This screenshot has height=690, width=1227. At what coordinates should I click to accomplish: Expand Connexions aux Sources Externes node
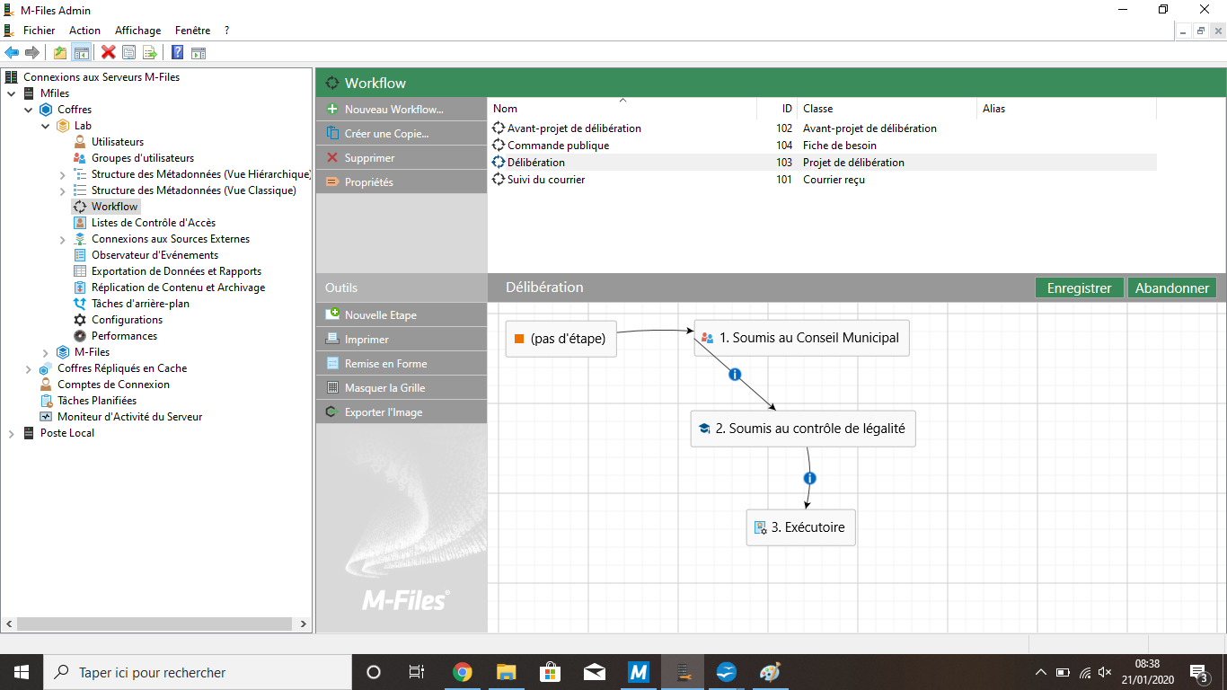63,239
